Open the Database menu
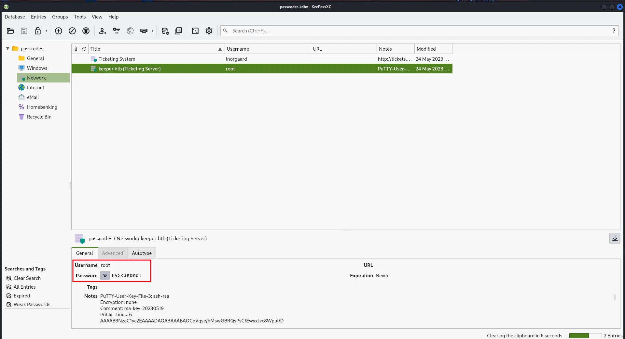625x339 pixels. coord(15,17)
